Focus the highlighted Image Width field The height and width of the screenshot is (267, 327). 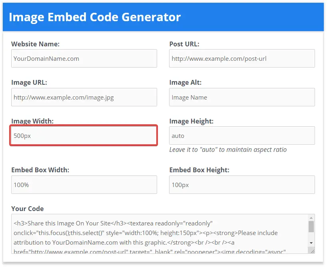pos(84,135)
